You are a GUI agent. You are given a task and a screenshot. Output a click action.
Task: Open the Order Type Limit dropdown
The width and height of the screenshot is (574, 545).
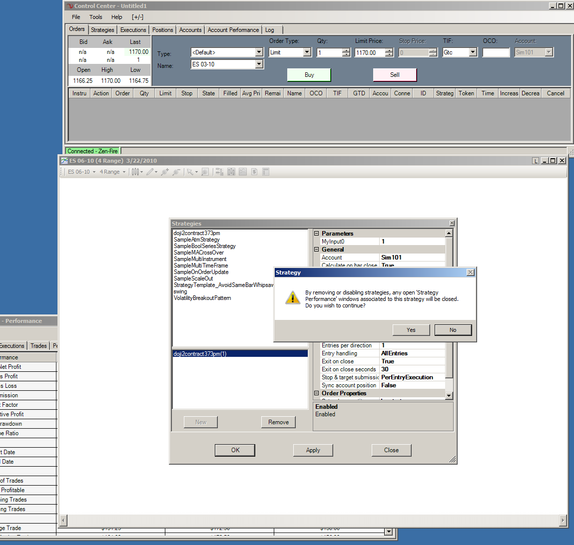[307, 52]
